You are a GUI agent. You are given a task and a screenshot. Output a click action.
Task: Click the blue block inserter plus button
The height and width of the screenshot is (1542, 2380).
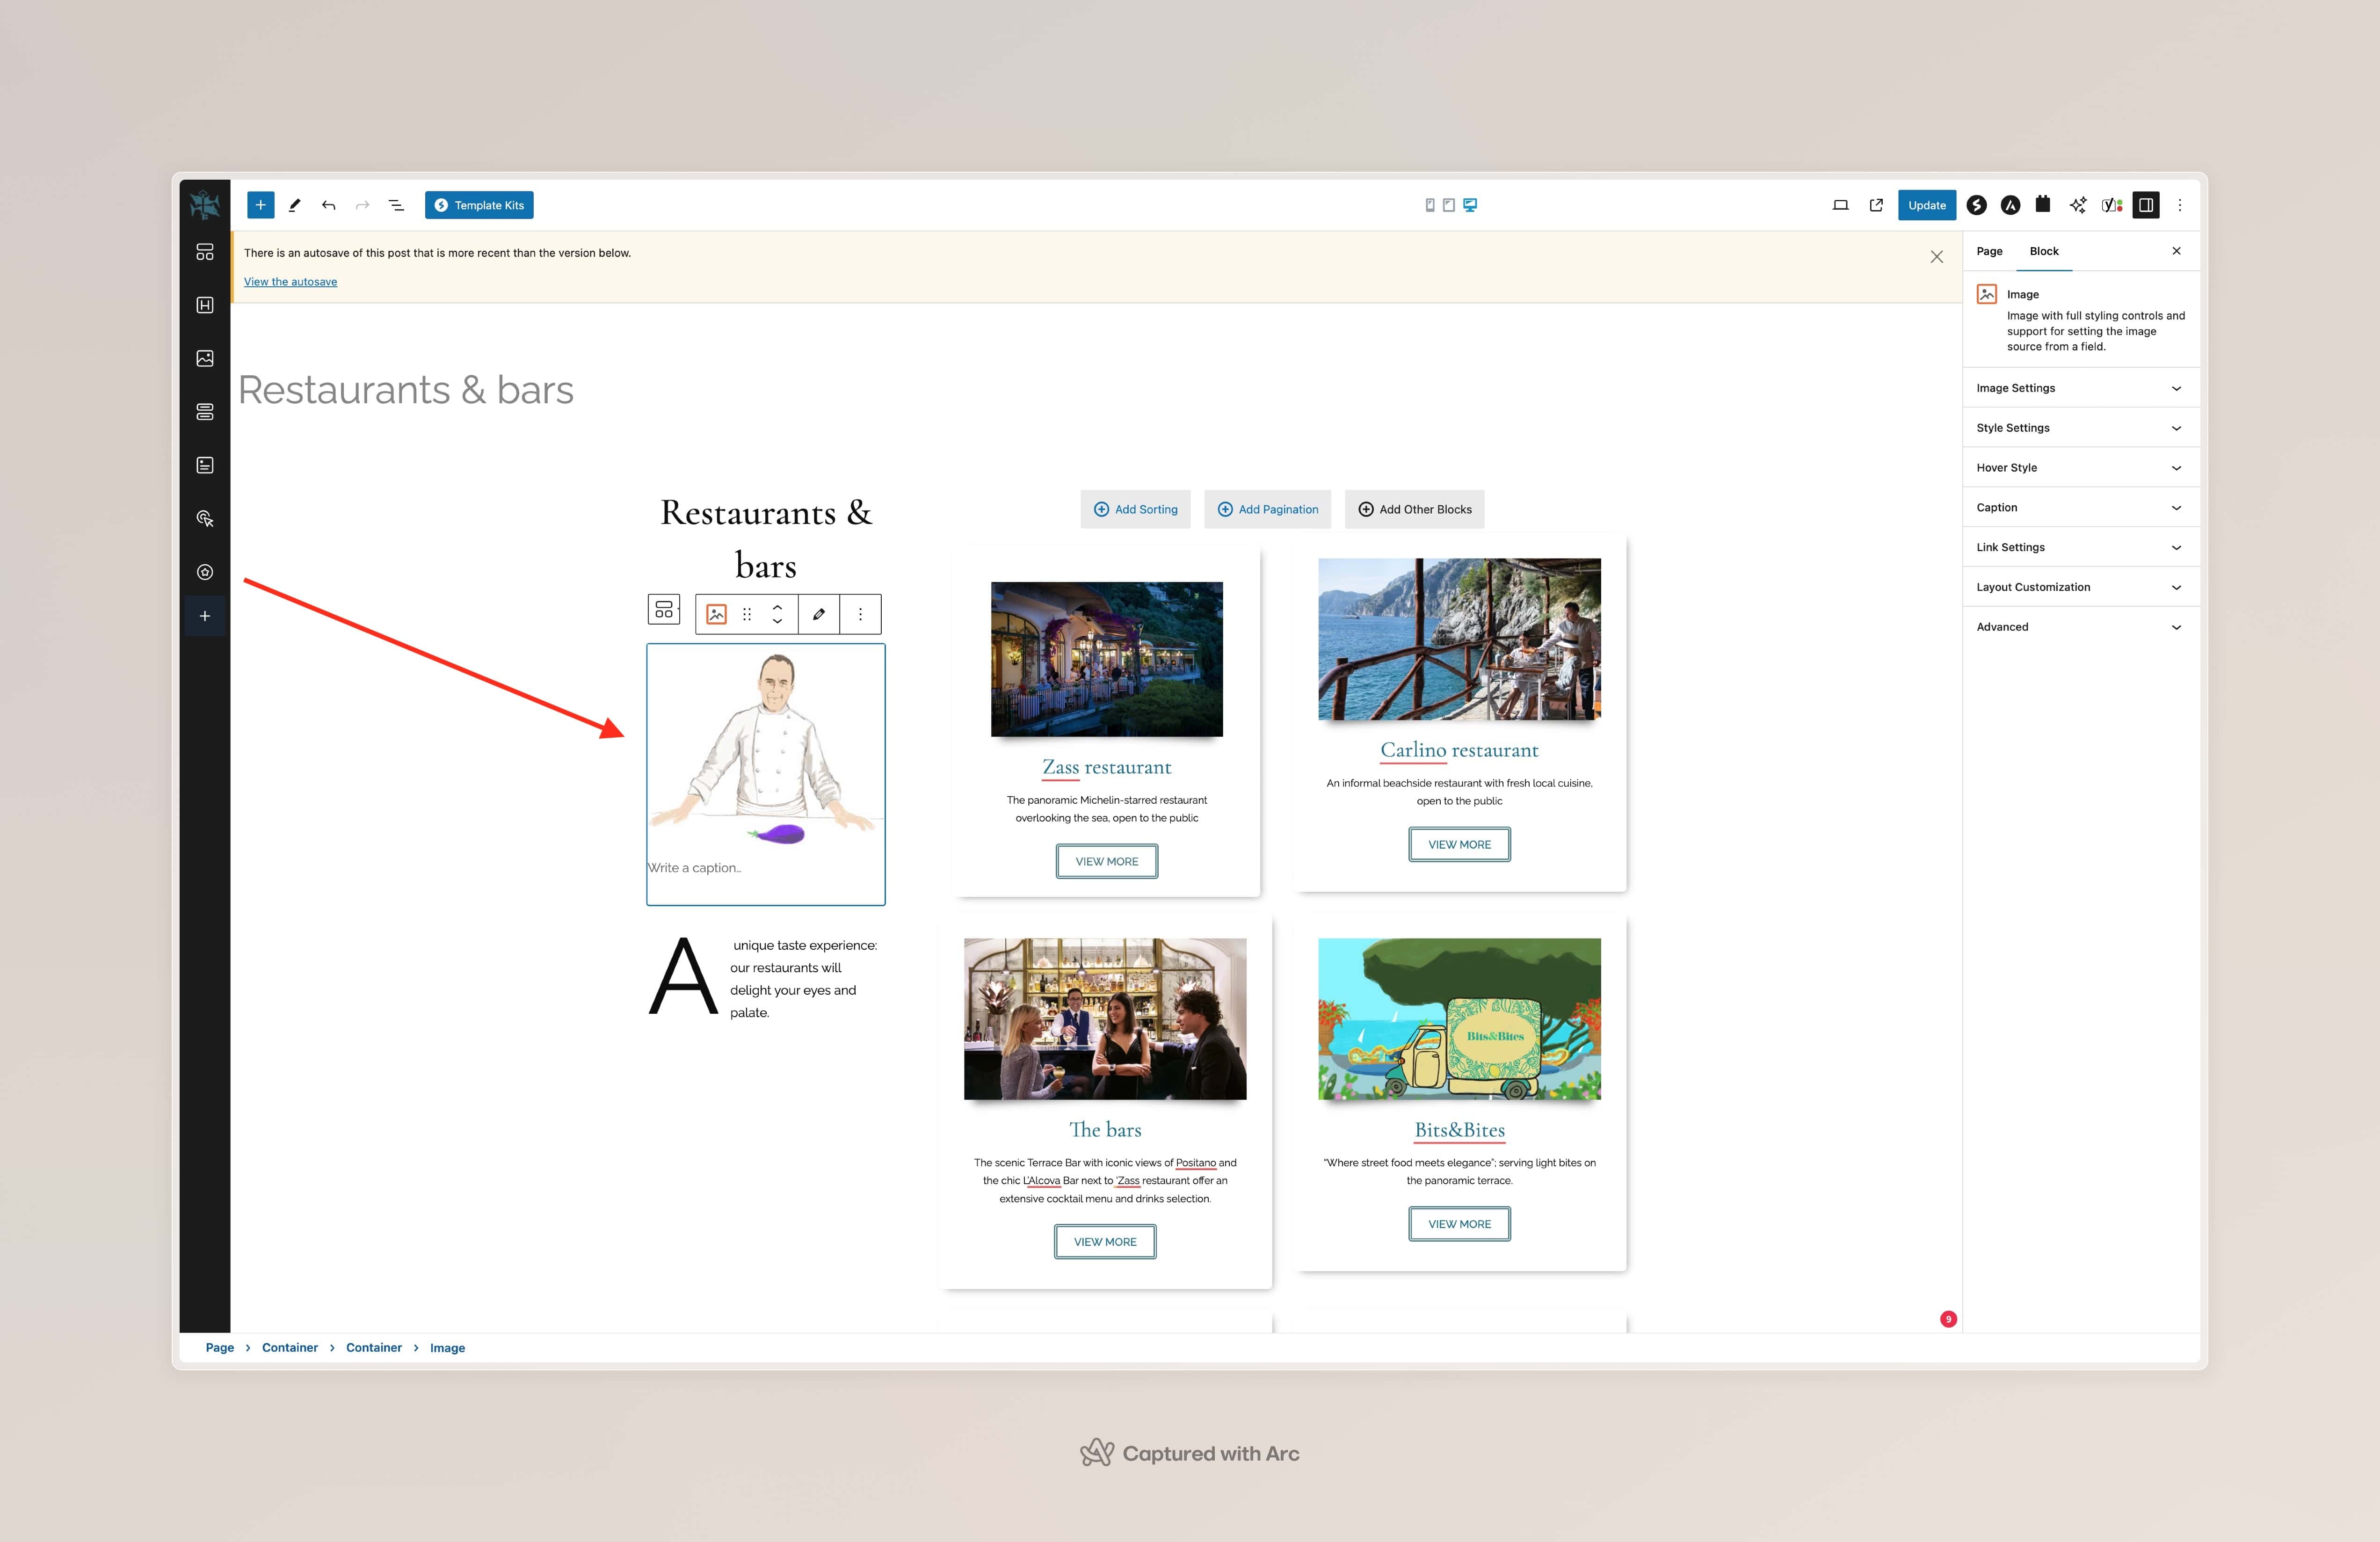260,205
